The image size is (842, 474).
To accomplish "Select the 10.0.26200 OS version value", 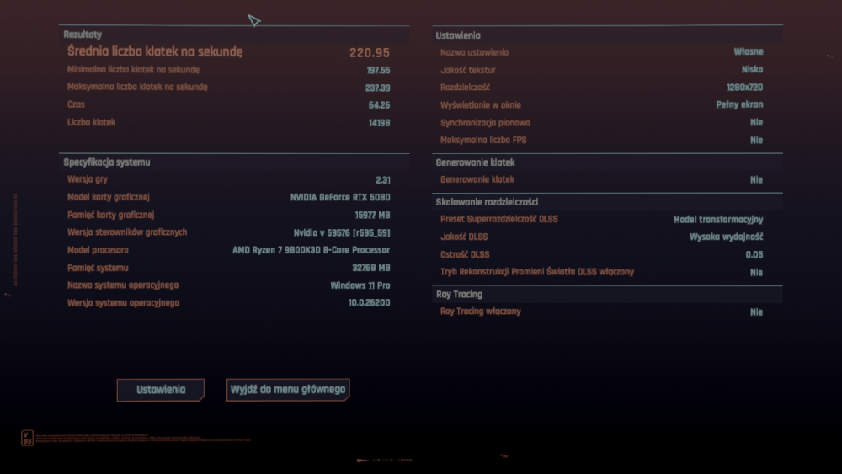I will [x=369, y=303].
